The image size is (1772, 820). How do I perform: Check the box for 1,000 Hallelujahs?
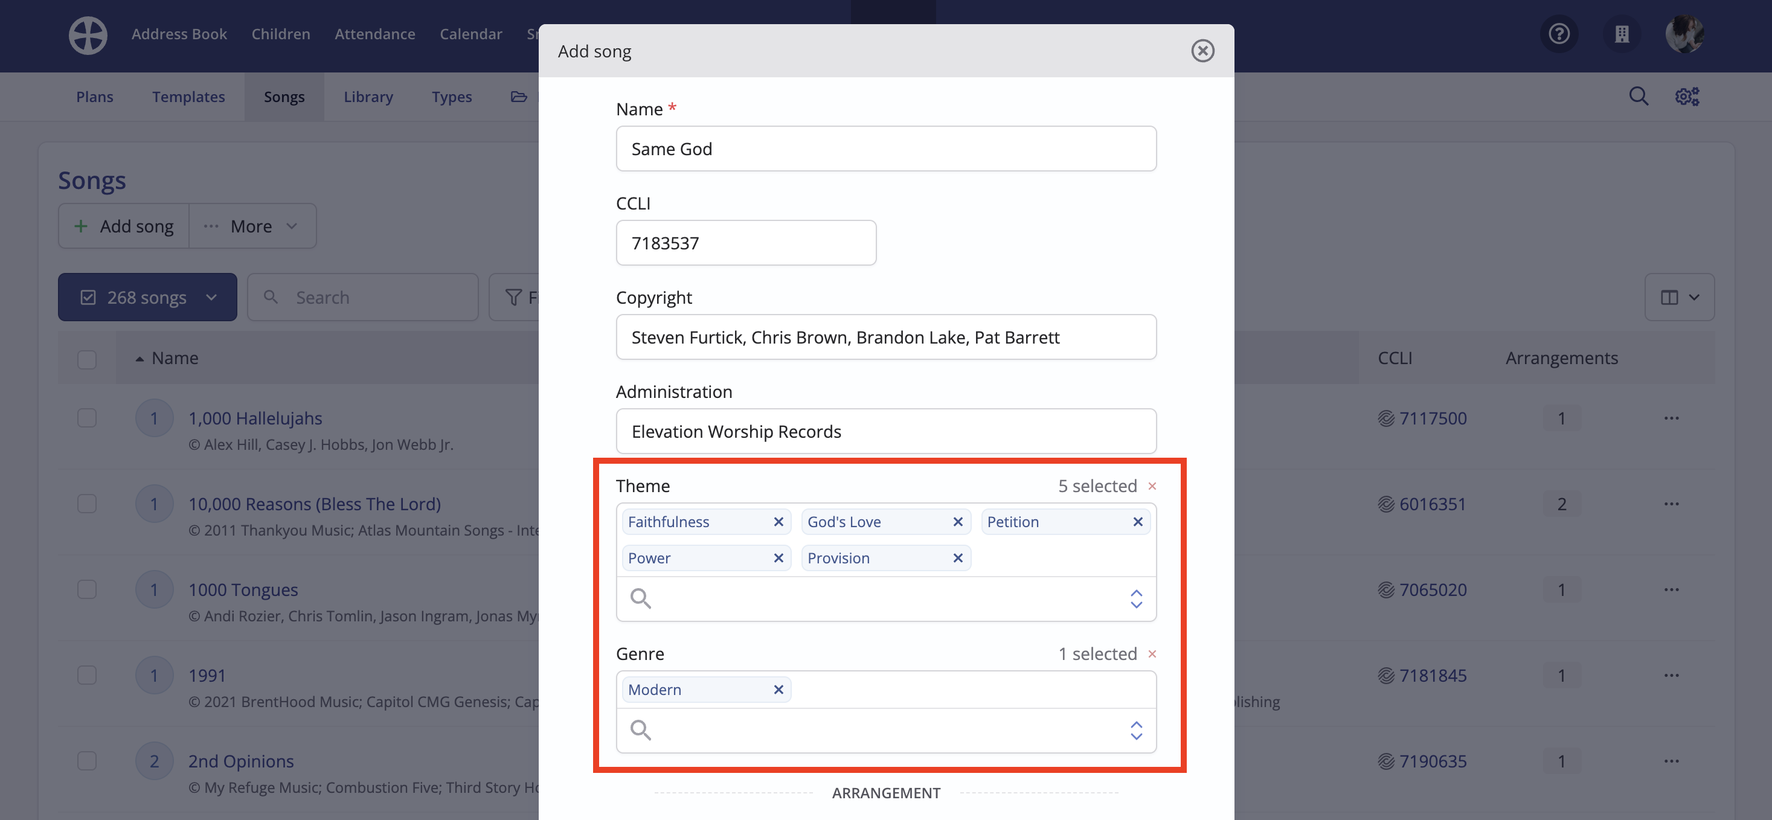pyautogui.click(x=87, y=418)
